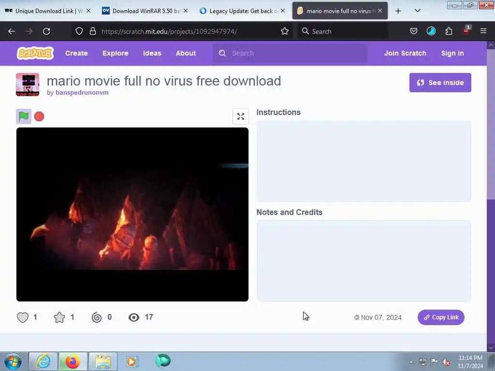The height and width of the screenshot is (371, 495).
Task: Click the Nov 07, 2024 date text
Action: 381,317
